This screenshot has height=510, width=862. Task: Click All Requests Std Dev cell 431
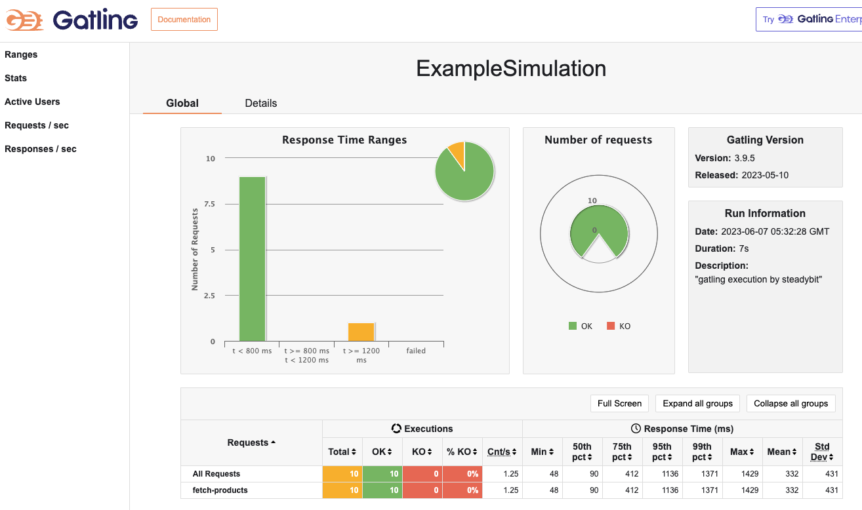(823, 474)
